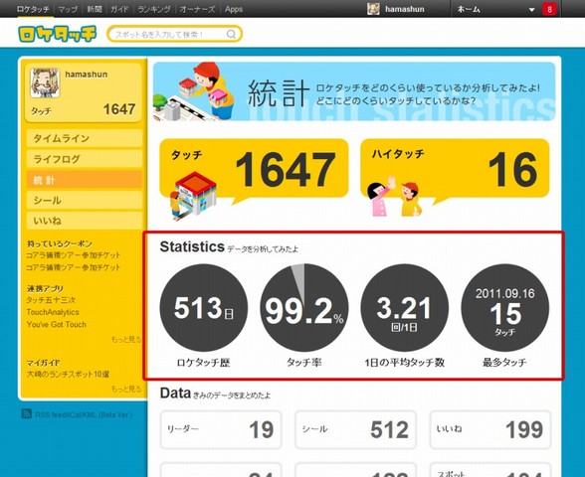This screenshot has height=477, width=585.
Task: Click the search magnifier icon
Action: click(x=231, y=34)
